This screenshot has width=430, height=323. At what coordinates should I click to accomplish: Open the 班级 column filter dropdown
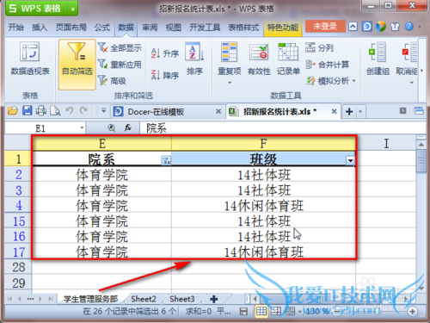point(350,161)
